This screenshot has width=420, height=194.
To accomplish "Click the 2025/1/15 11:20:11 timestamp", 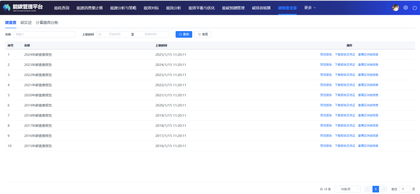I will point(171,54).
